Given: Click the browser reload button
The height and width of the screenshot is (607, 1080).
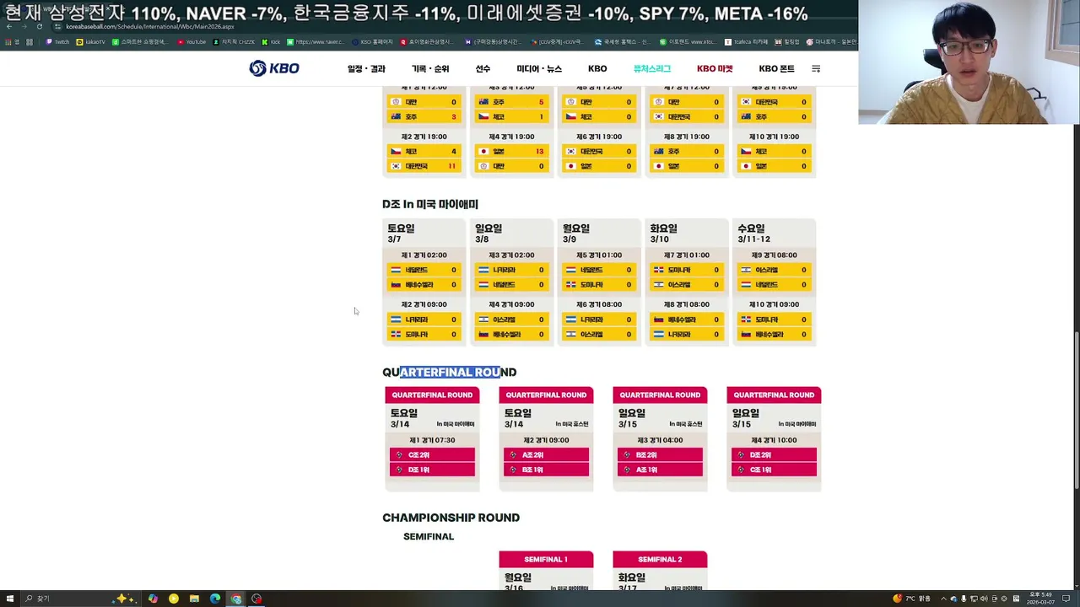Looking at the screenshot, I should tap(39, 26).
